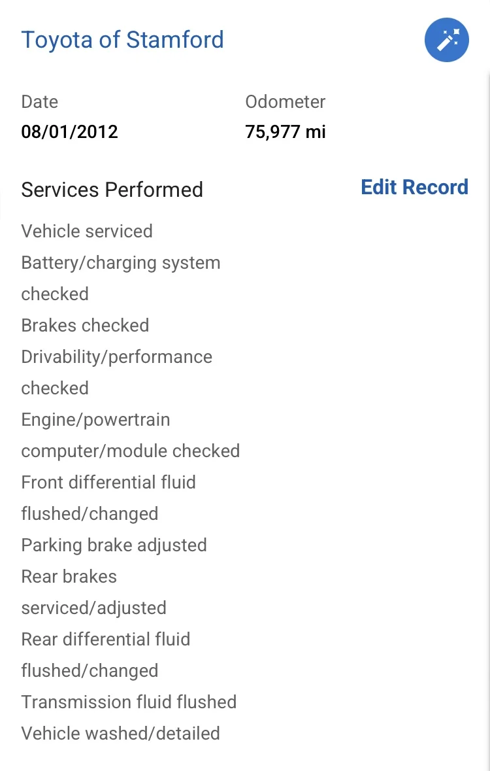Select the odometer reading 75,977 mi
The image size is (490, 771).
coord(285,132)
